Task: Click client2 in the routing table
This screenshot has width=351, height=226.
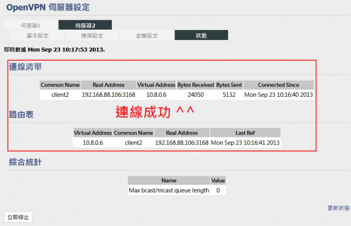Action: [133, 143]
